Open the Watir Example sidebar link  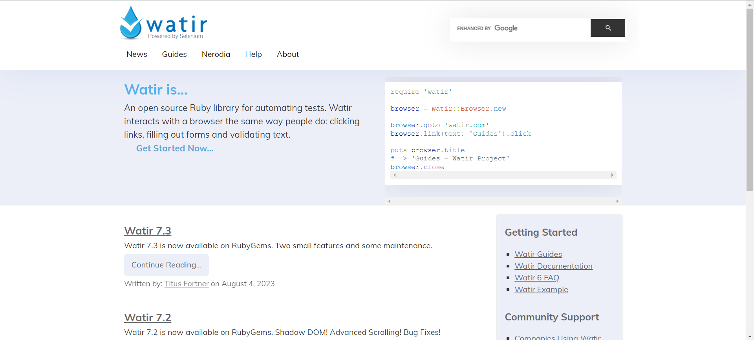point(541,289)
